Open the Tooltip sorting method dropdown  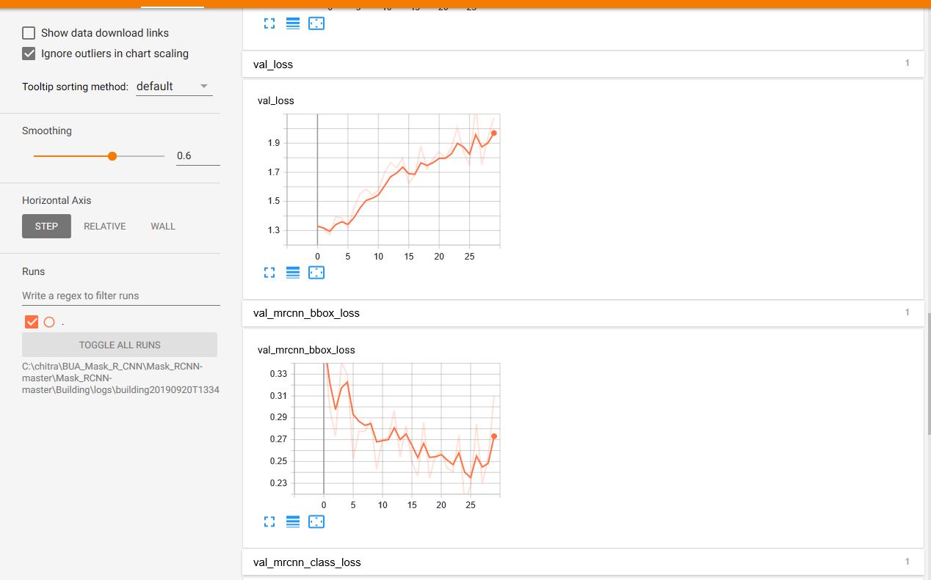pos(174,87)
